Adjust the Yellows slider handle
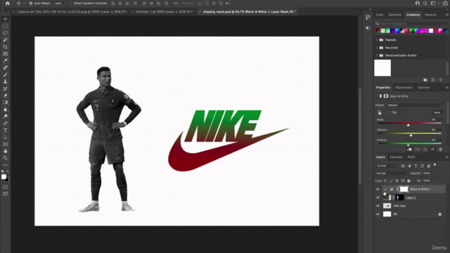 411,135
